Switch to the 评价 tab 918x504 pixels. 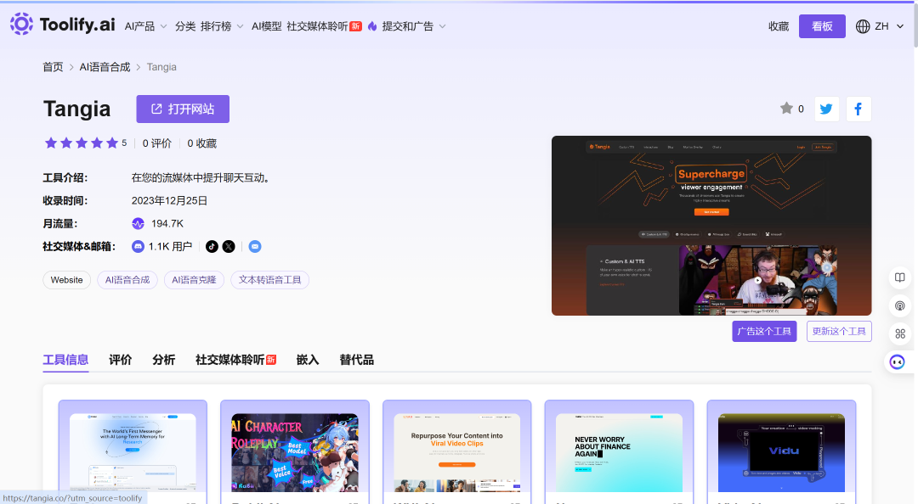pos(120,360)
